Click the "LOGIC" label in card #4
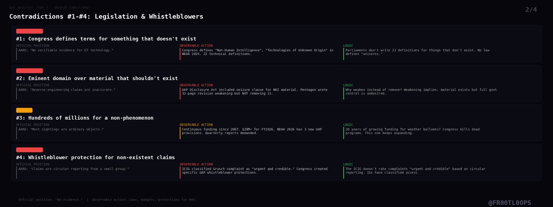553x207 pixels. coord(349,164)
